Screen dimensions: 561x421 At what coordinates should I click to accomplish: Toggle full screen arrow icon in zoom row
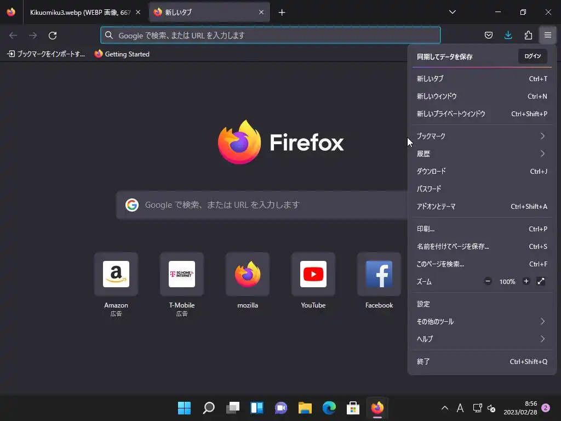pos(541,281)
